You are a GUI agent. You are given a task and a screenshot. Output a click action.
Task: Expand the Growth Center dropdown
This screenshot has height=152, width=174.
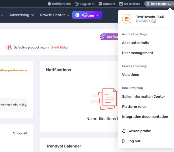click(x=68, y=15)
